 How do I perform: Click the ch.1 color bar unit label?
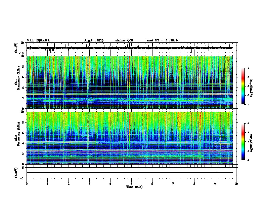252,88
